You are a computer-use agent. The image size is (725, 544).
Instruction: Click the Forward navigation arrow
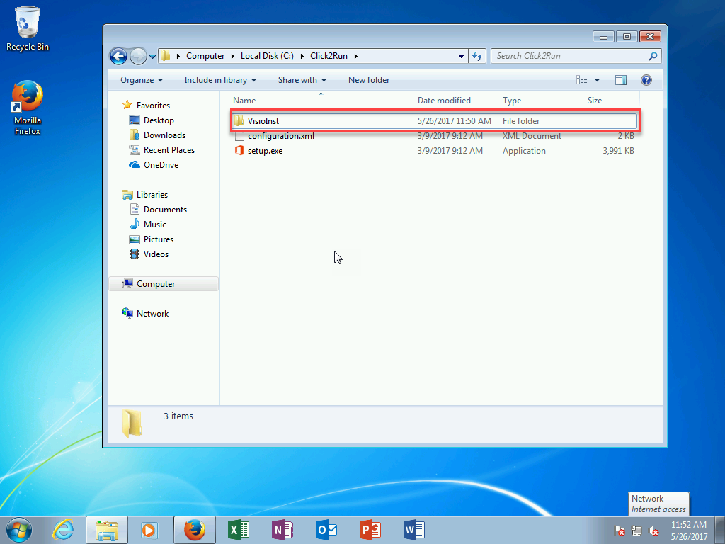138,57
